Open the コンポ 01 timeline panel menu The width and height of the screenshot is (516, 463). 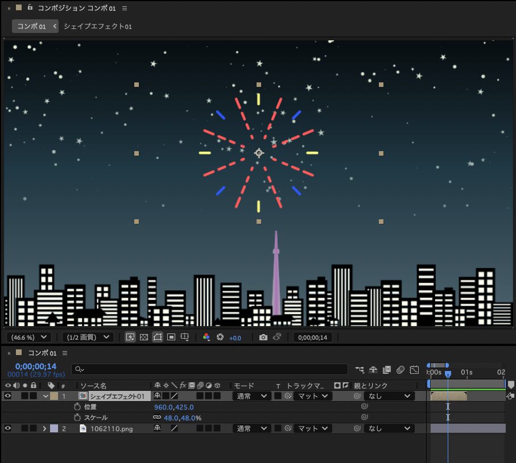65,353
